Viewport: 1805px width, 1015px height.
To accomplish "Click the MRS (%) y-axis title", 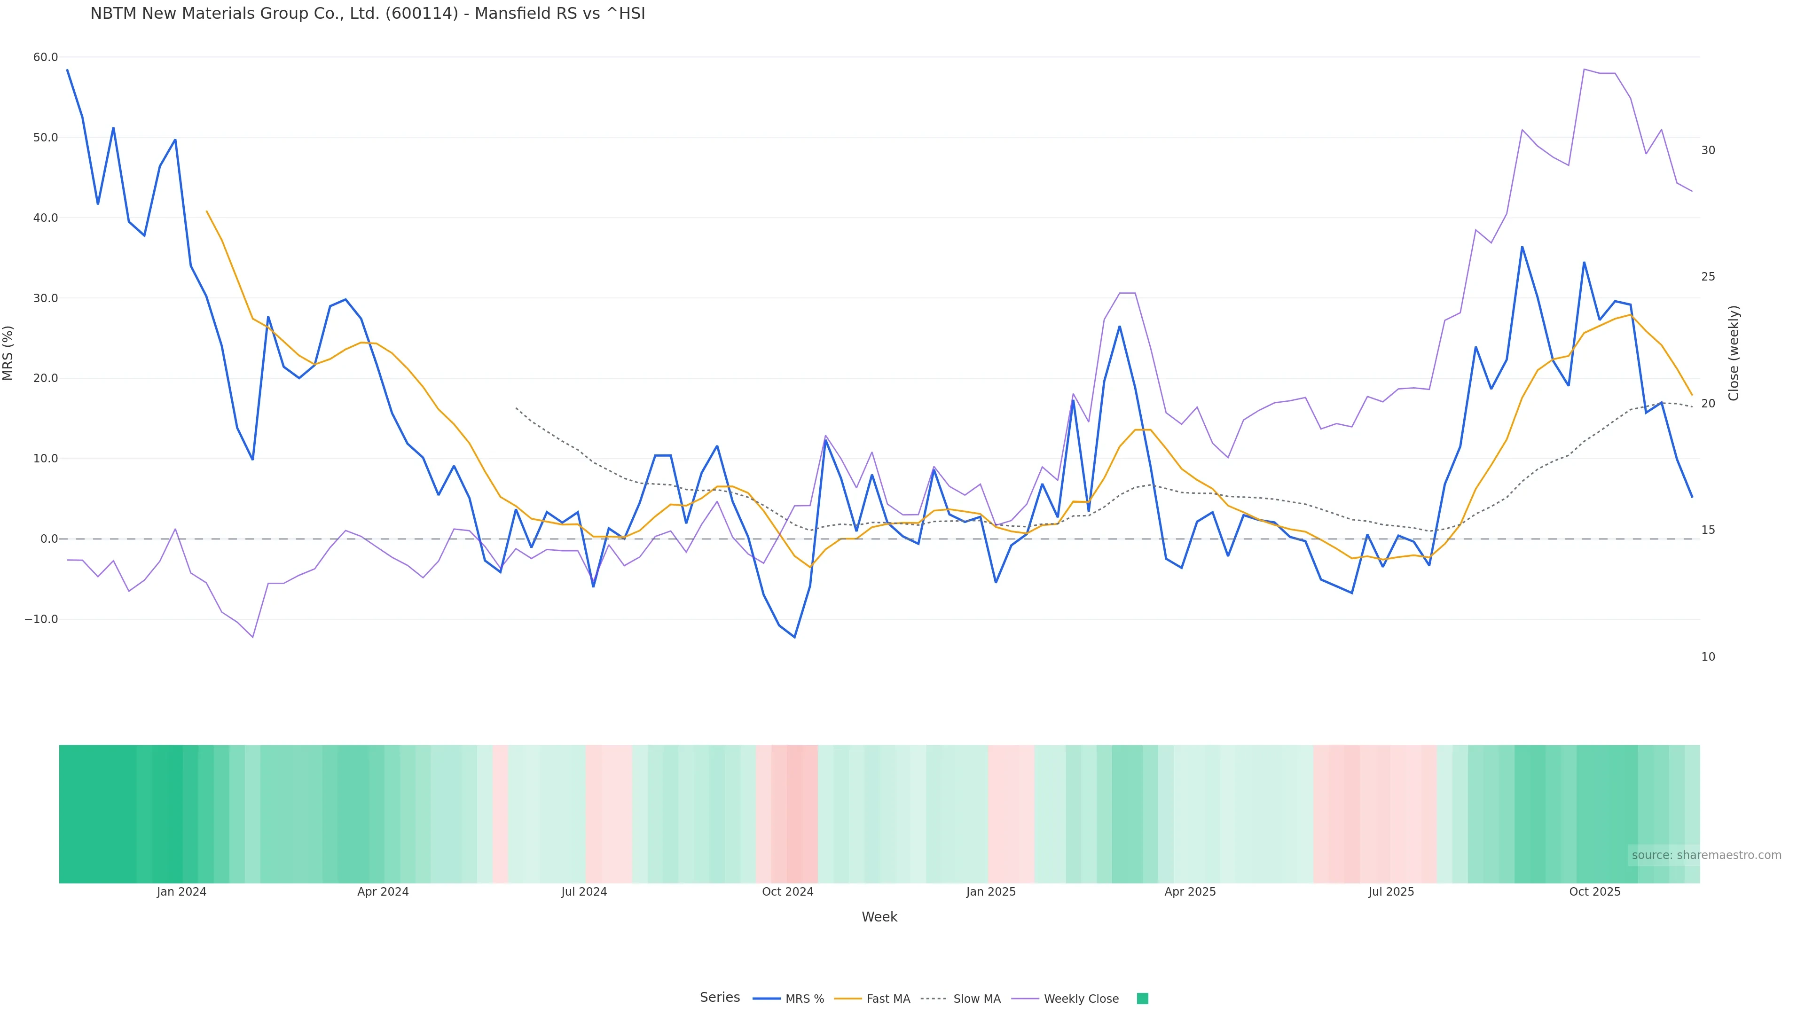I will coord(8,353).
